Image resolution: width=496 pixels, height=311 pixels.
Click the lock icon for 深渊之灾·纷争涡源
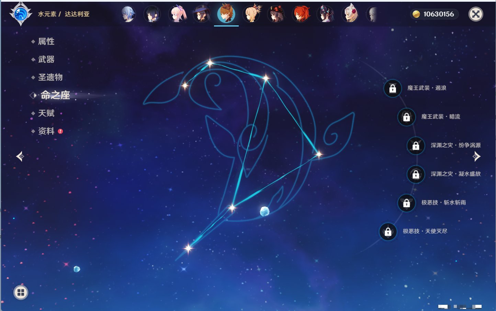coord(416,145)
